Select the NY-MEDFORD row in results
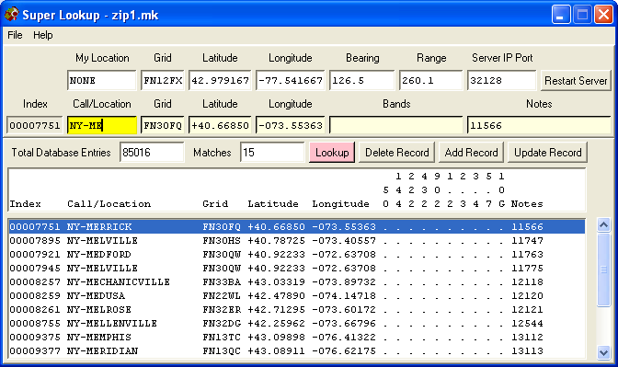 [297, 254]
